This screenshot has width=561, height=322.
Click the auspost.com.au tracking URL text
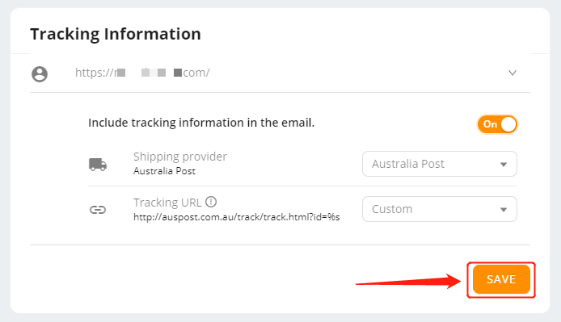[x=237, y=217]
